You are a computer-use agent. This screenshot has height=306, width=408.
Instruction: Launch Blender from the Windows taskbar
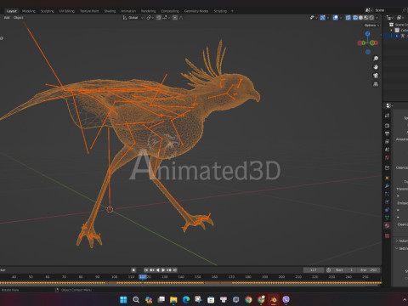point(274,299)
